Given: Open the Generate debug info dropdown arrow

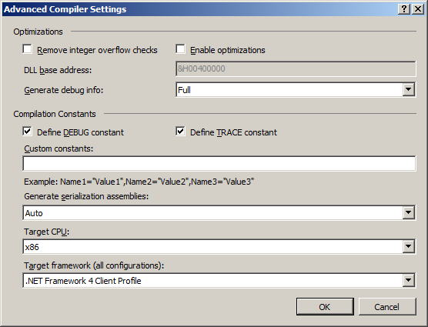Looking at the screenshot, I should (x=408, y=90).
